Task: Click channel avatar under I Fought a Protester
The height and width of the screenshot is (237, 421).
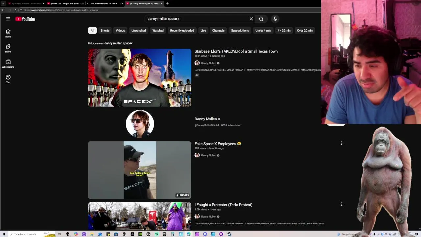Action: click(x=197, y=217)
